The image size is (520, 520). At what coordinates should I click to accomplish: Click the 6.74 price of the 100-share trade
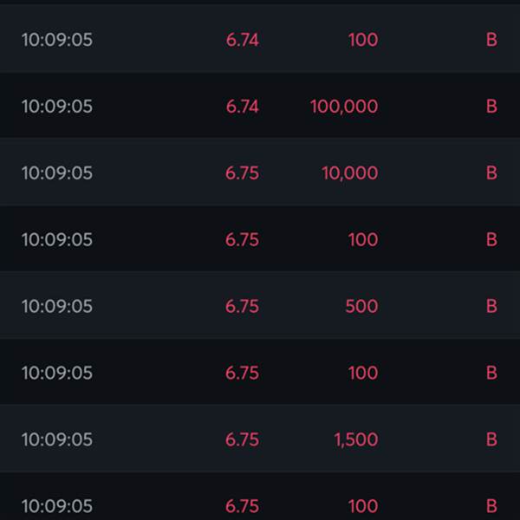click(x=242, y=40)
